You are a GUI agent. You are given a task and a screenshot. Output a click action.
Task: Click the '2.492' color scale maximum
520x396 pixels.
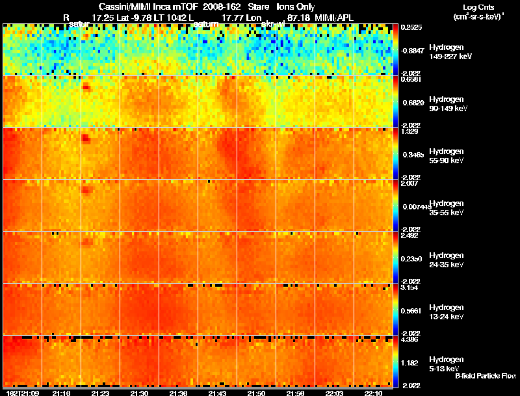point(409,235)
